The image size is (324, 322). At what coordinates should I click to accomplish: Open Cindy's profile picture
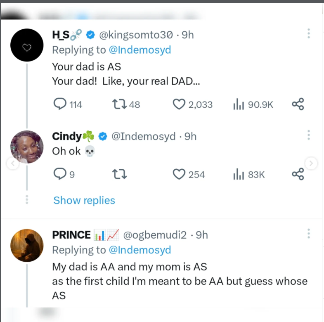pos(27,147)
